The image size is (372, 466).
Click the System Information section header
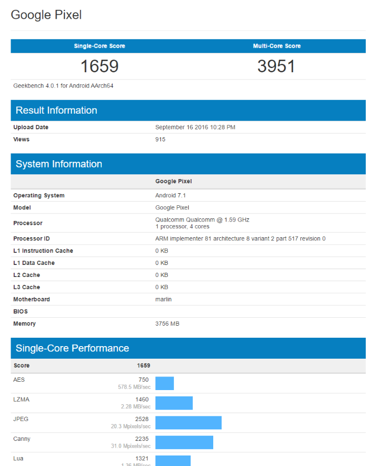tap(188, 164)
